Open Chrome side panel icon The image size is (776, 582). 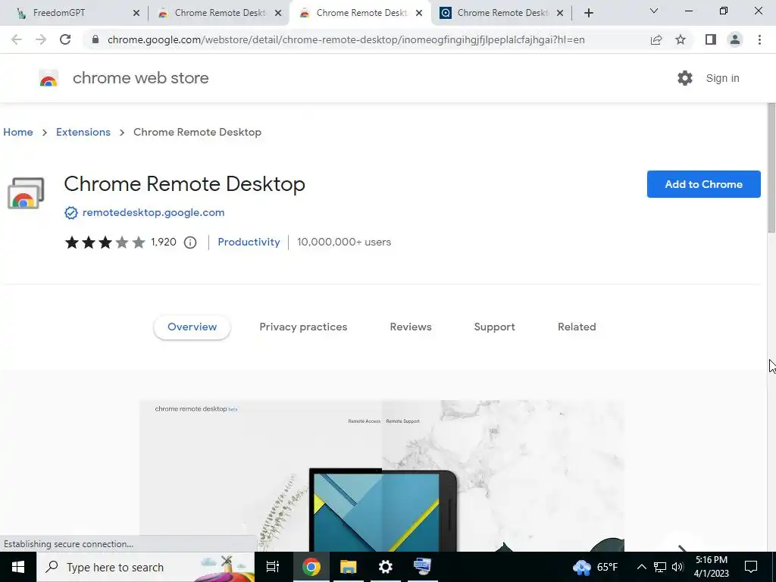click(711, 39)
